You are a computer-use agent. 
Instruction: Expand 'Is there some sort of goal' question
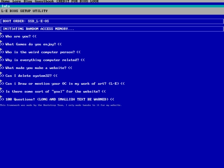(x=53, y=91)
